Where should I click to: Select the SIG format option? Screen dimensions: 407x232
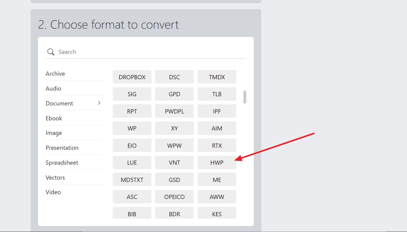[x=132, y=94]
